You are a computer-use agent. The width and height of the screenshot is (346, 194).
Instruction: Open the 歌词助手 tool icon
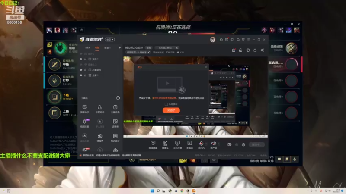click(115, 138)
